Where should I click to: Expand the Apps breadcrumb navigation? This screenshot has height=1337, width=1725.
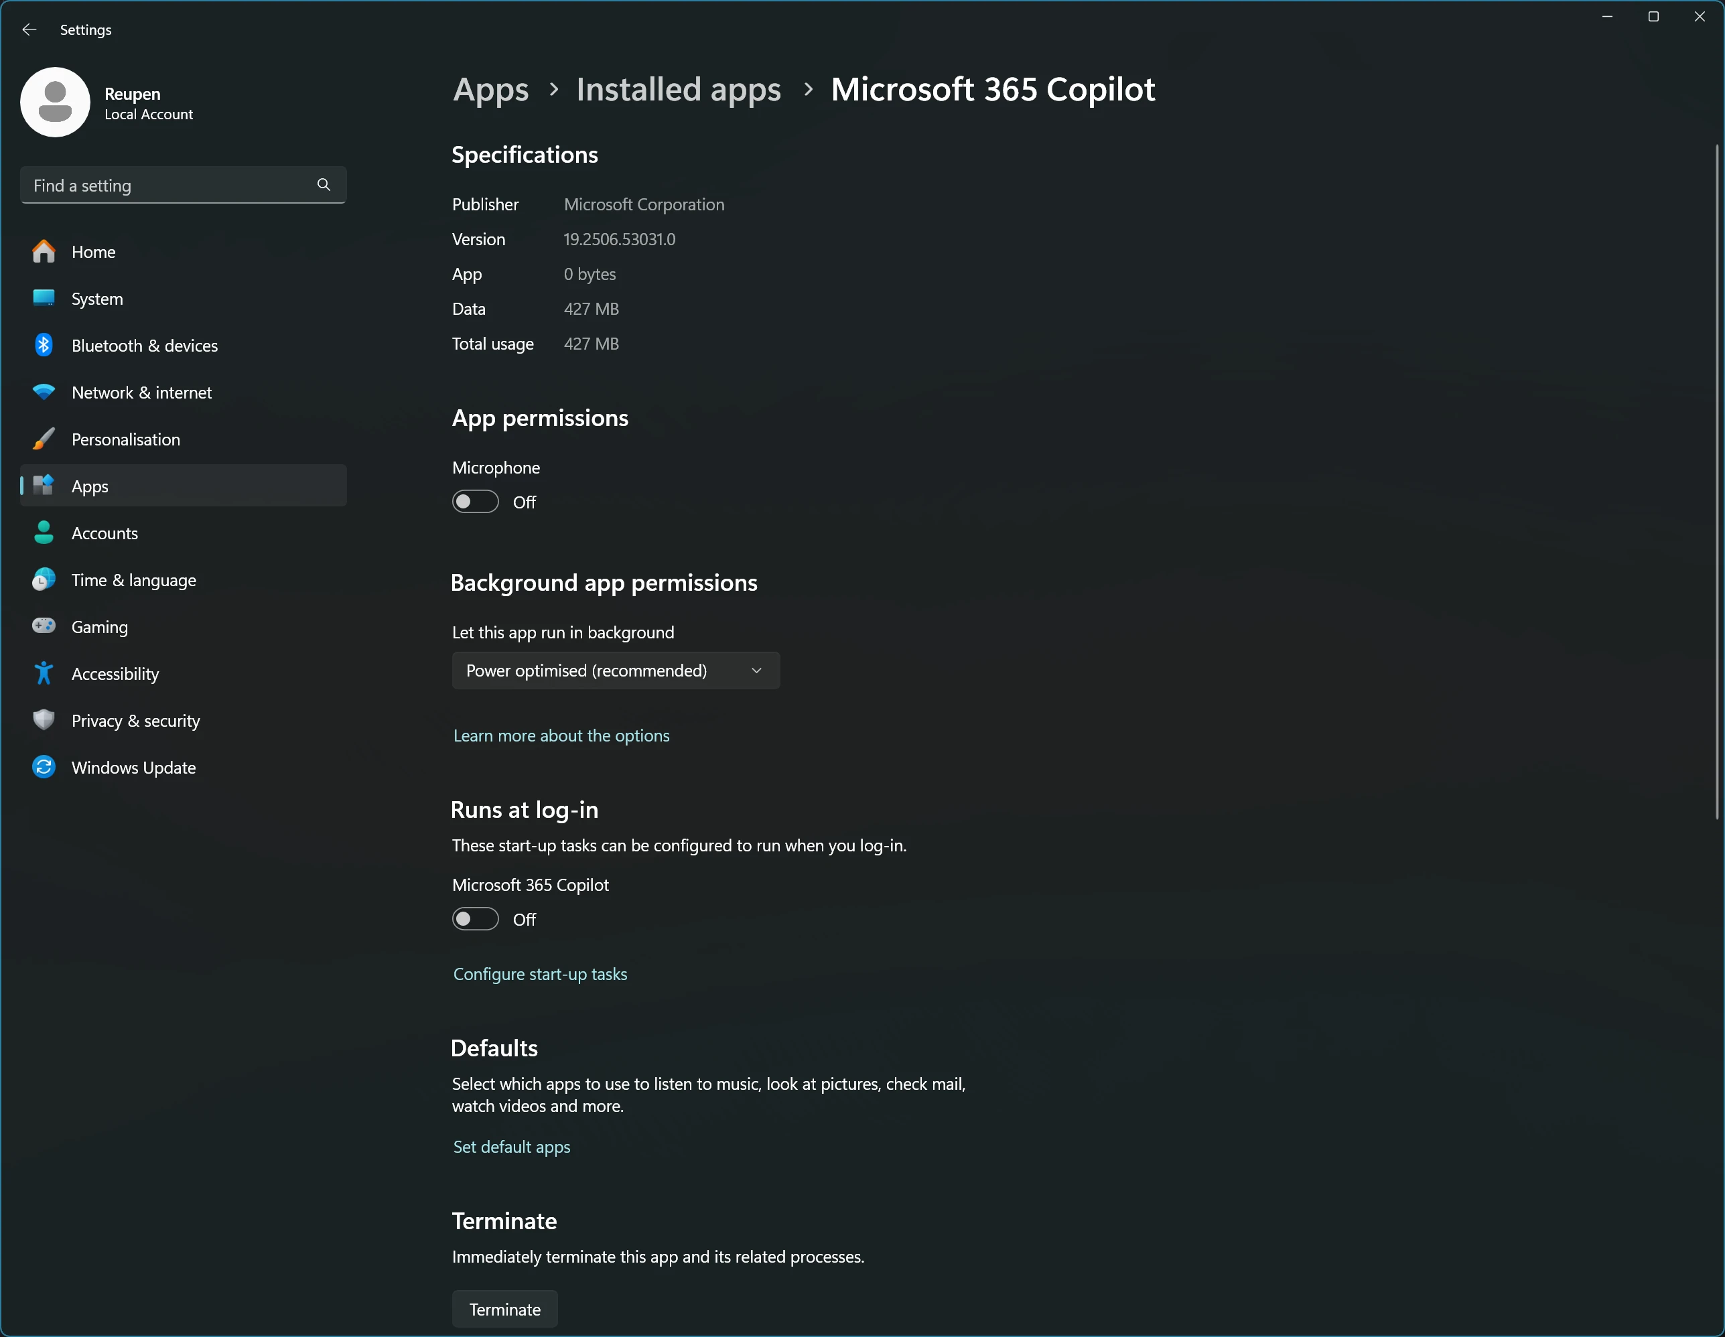point(490,89)
